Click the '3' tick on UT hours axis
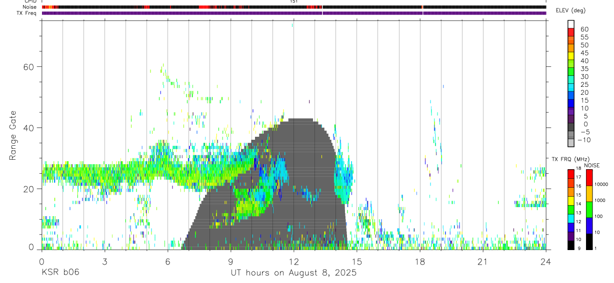The height and width of the screenshot is (283, 614). tap(104, 262)
